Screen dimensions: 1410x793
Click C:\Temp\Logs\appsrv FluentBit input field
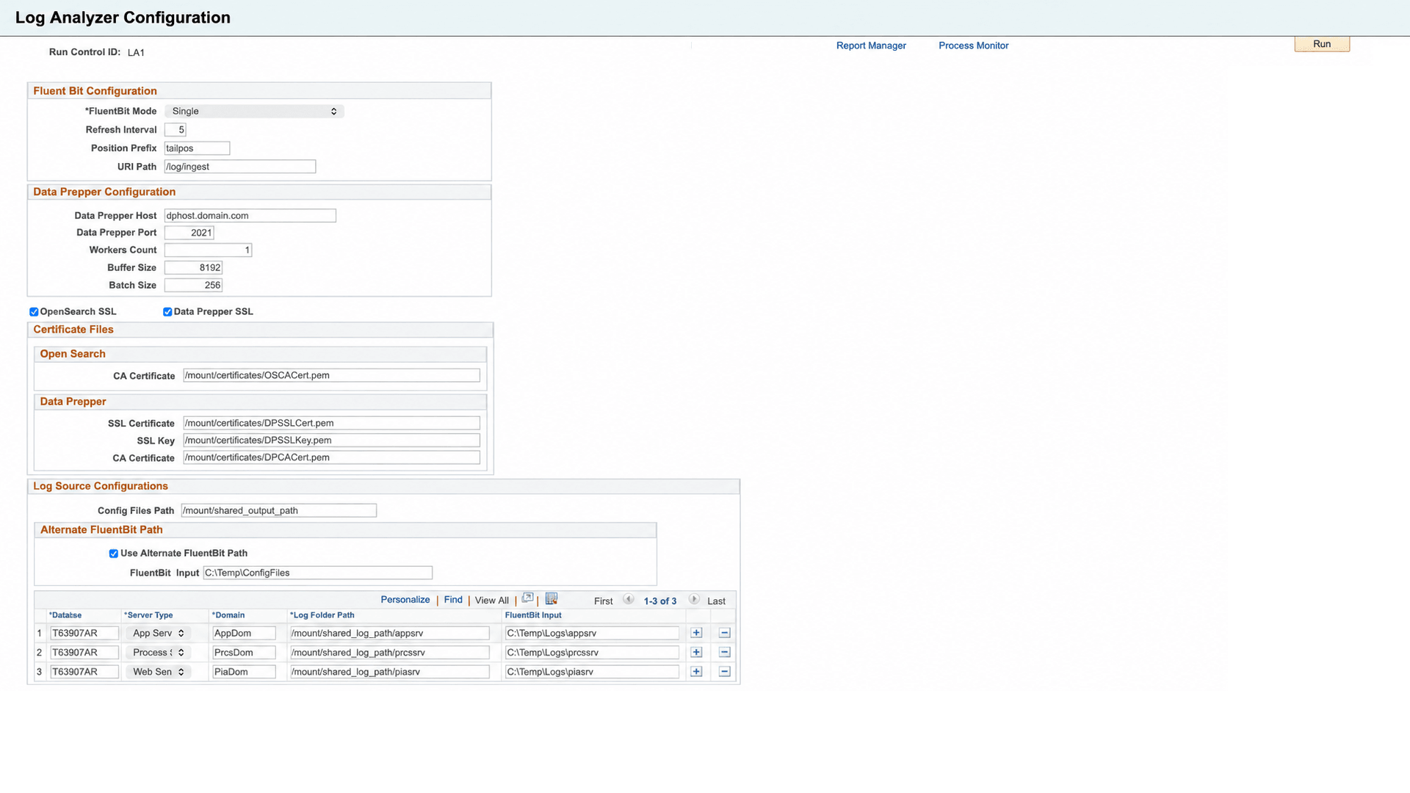(592, 633)
